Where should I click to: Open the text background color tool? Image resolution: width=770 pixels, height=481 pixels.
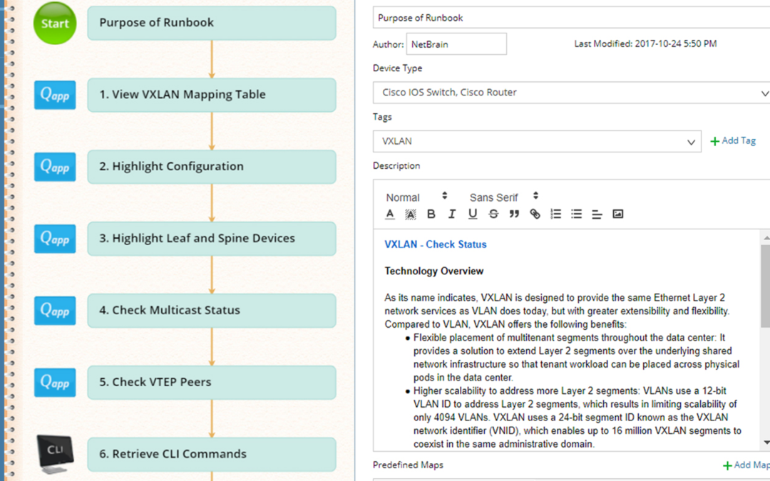point(411,214)
